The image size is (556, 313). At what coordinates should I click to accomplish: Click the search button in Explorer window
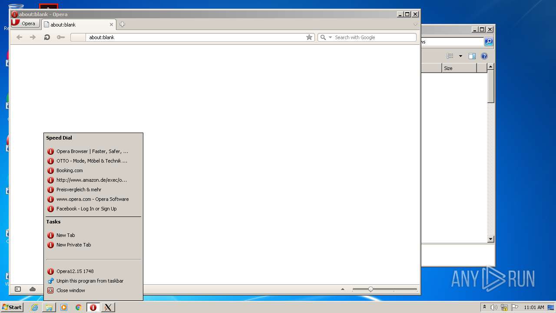(x=489, y=42)
